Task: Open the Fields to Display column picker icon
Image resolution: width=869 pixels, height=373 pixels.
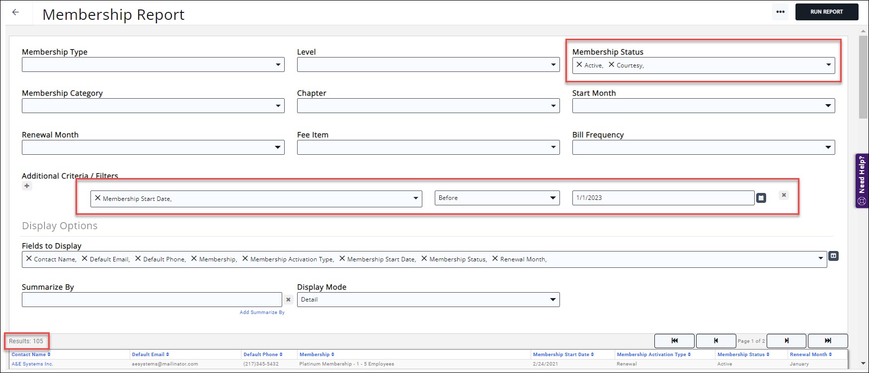Action: click(833, 256)
